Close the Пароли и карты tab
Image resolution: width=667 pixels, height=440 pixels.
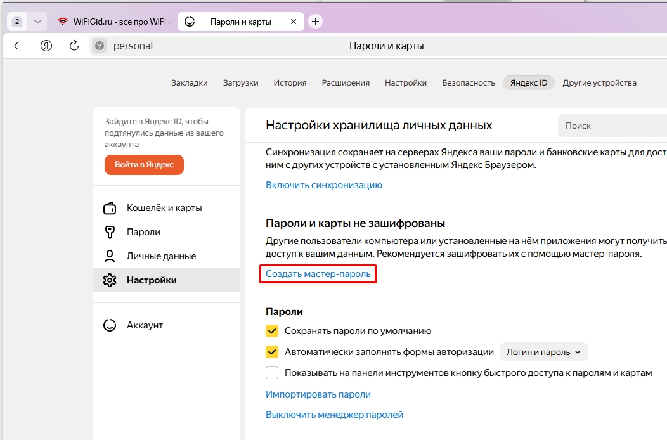coord(294,22)
